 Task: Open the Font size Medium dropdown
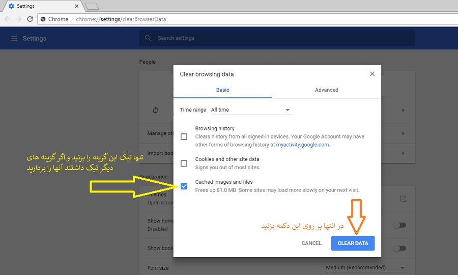(365, 268)
